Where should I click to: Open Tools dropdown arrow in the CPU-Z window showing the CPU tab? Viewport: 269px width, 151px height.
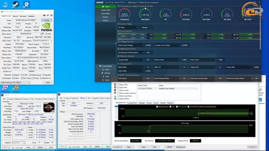pyautogui.click(x=33, y=147)
